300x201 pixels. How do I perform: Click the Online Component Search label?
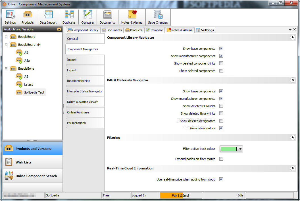[x=36, y=176]
